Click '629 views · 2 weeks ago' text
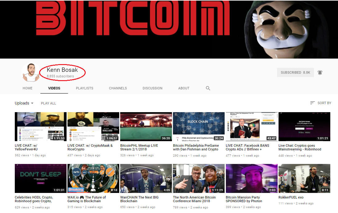The image size is (338, 213). click(x=32, y=207)
